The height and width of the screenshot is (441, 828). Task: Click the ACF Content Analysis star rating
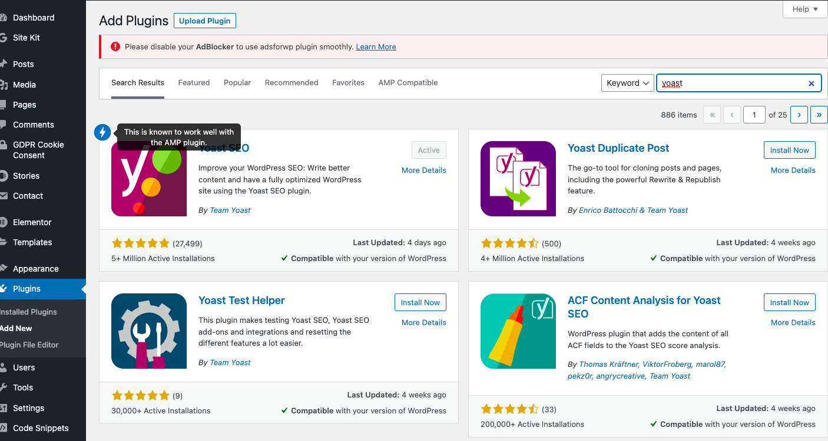click(509, 409)
